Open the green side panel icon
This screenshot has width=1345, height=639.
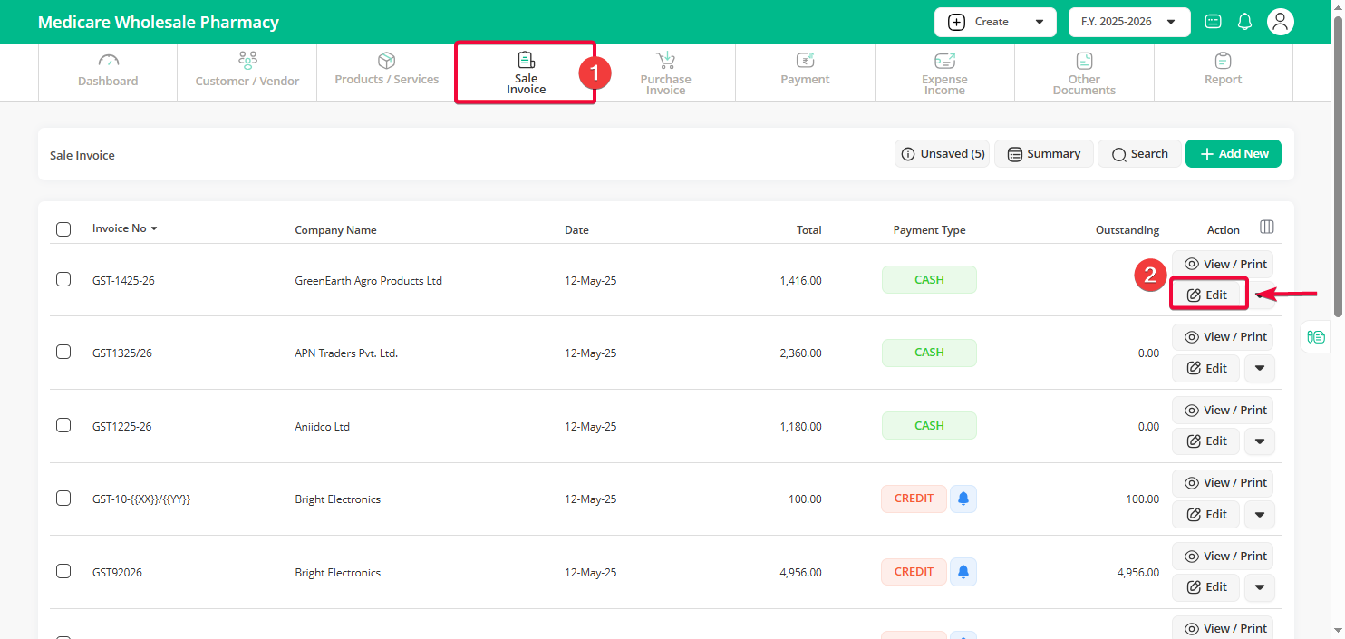click(1316, 337)
